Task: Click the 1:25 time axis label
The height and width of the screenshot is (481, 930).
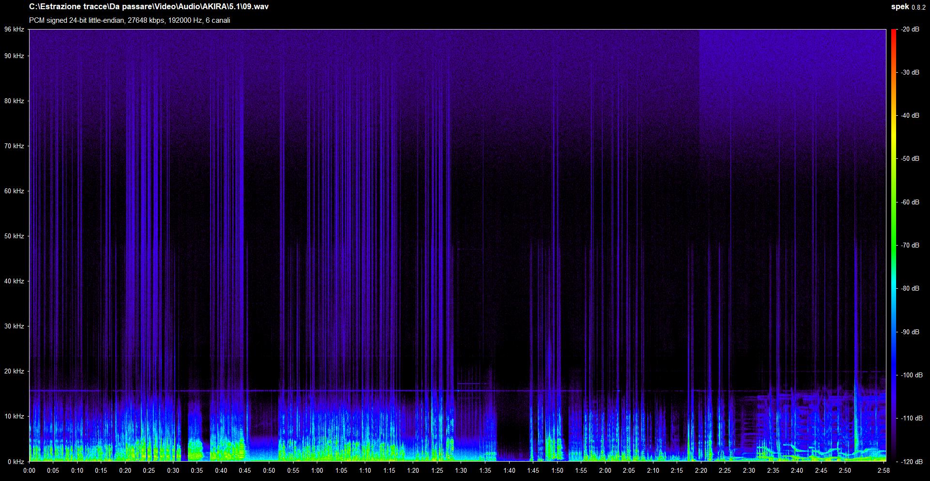Action: pyautogui.click(x=437, y=471)
